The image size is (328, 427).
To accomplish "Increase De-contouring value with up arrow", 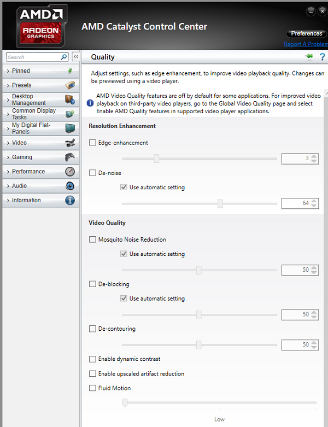I will pyautogui.click(x=314, y=342).
